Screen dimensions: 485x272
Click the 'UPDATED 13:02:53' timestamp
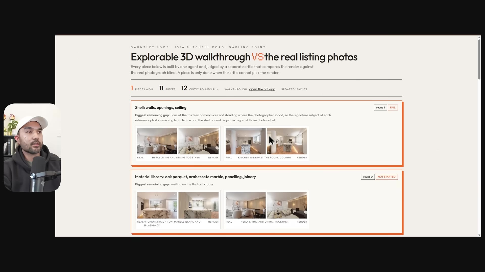click(294, 89)
